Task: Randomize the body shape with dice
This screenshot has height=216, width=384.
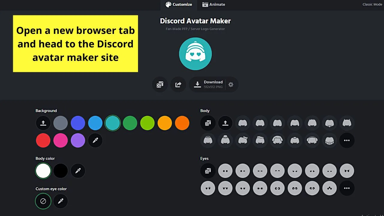Action: tap(208, 123)
